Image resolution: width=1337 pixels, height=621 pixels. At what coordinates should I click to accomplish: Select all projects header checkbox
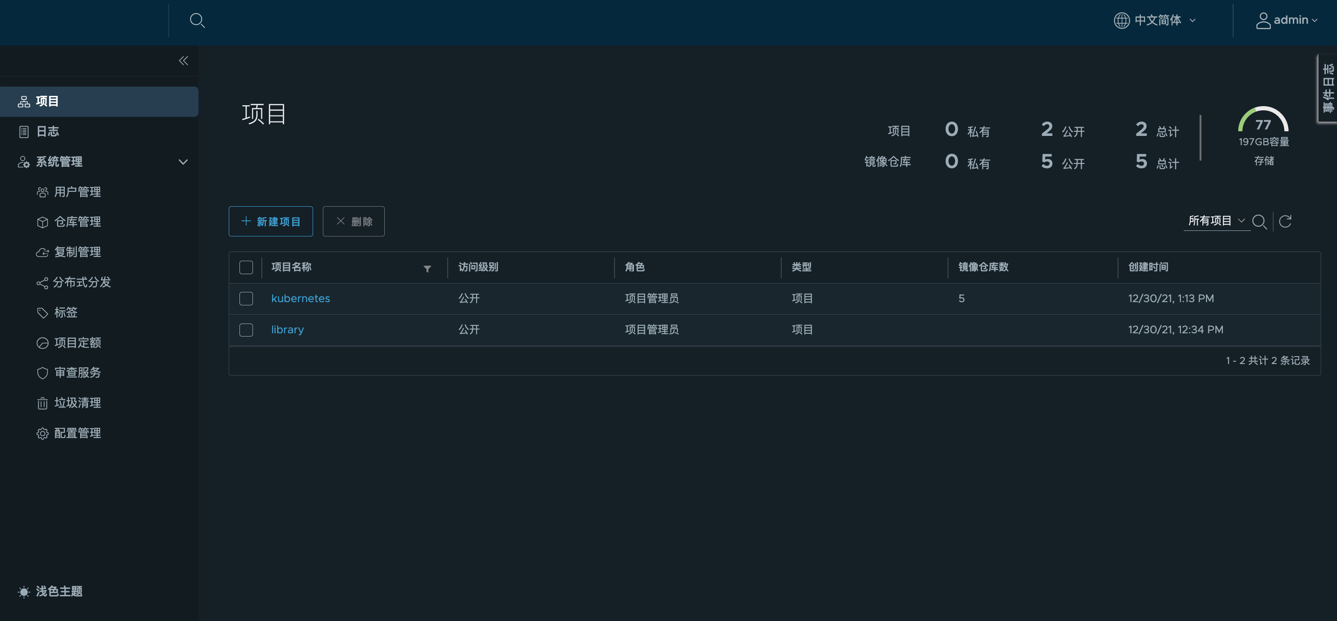246,267
